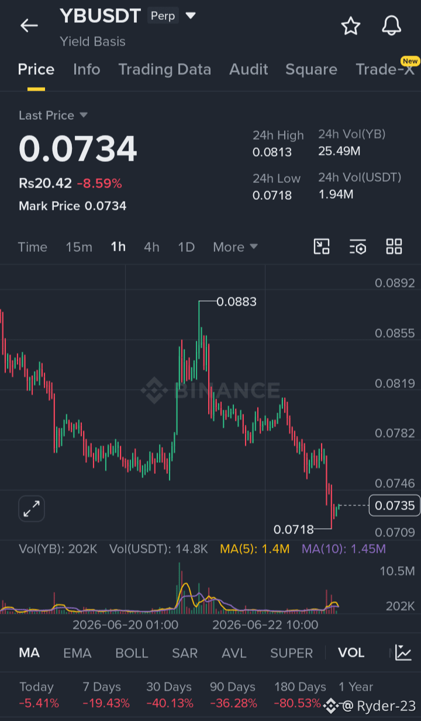
Task: Toggle the SAR indicator
Action: tap(185, 653)
